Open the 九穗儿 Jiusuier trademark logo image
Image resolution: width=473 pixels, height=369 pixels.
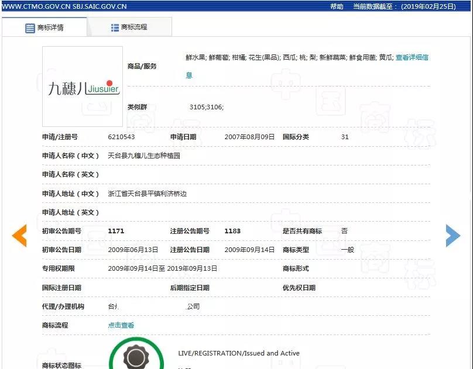(83, 87)
